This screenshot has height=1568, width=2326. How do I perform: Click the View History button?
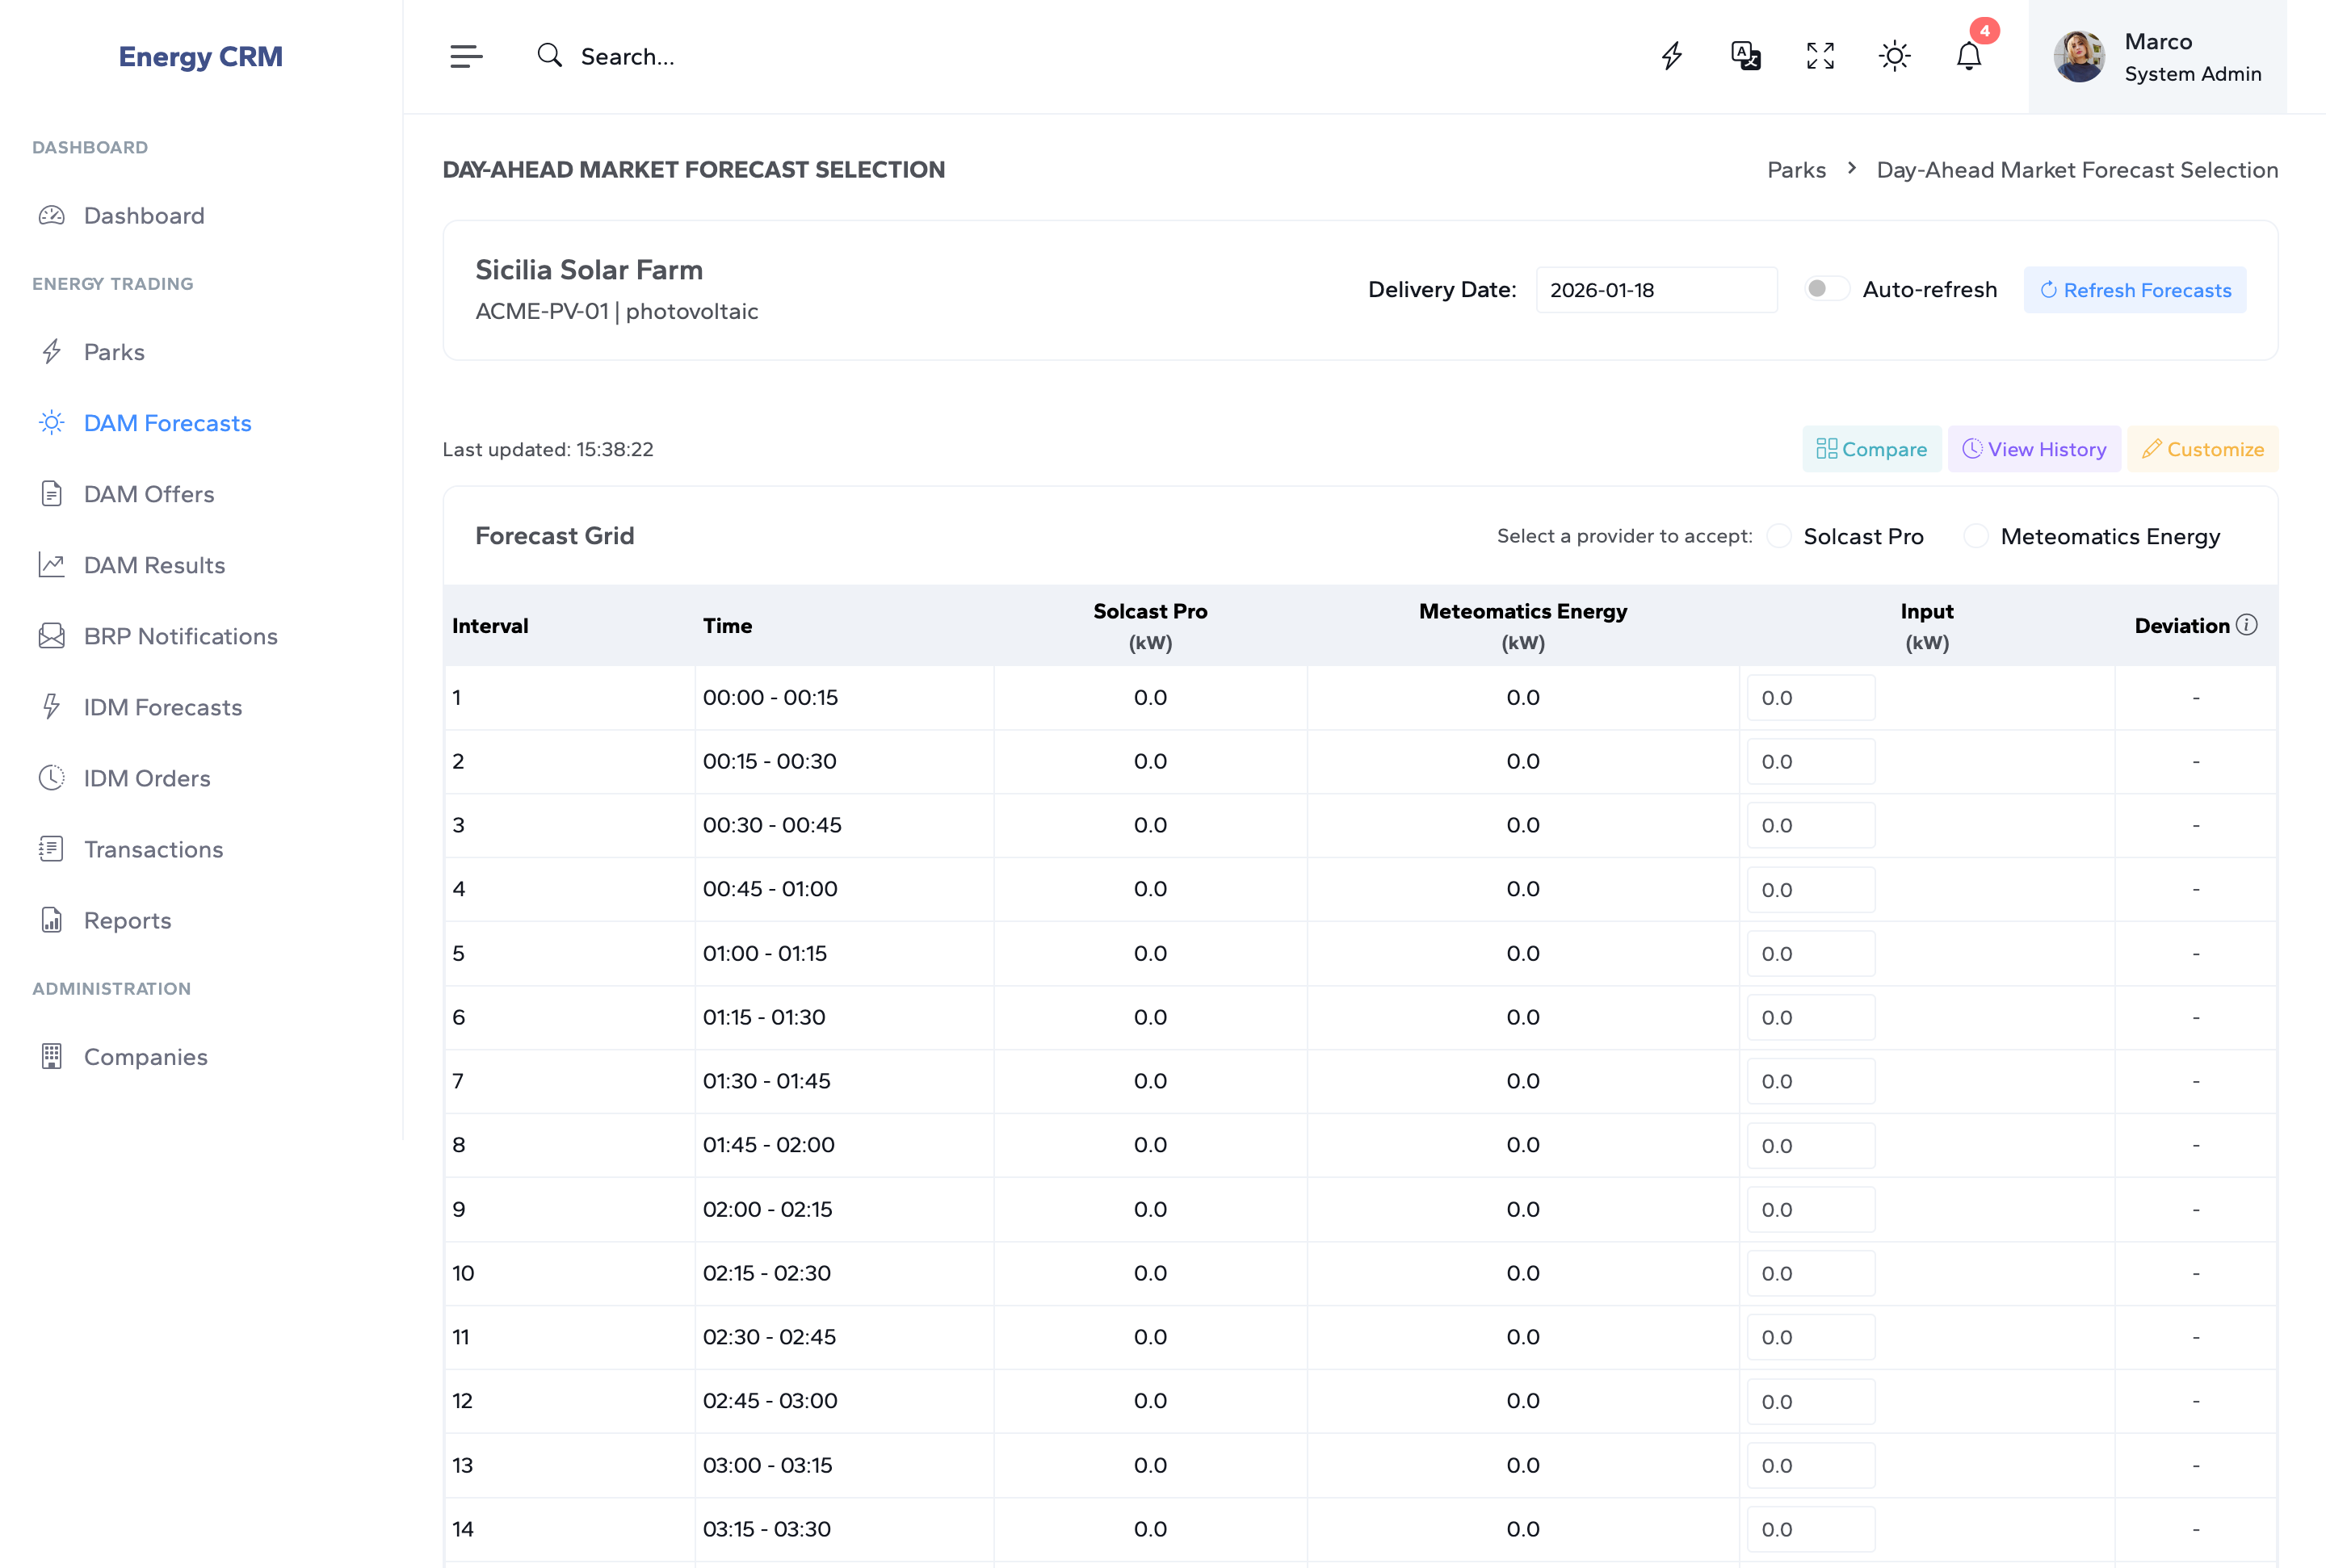click(2034, 449)
